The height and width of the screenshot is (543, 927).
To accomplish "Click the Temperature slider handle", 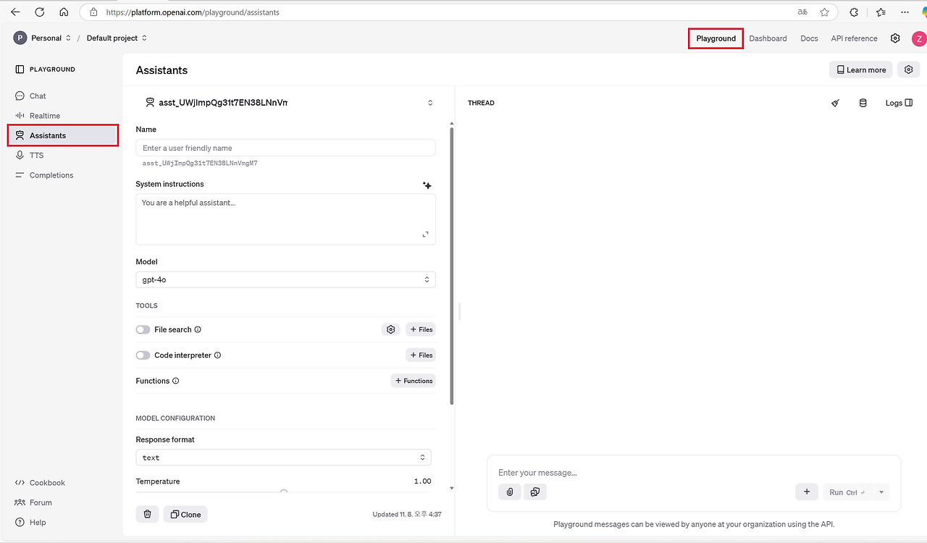I will tap(284, 492).
